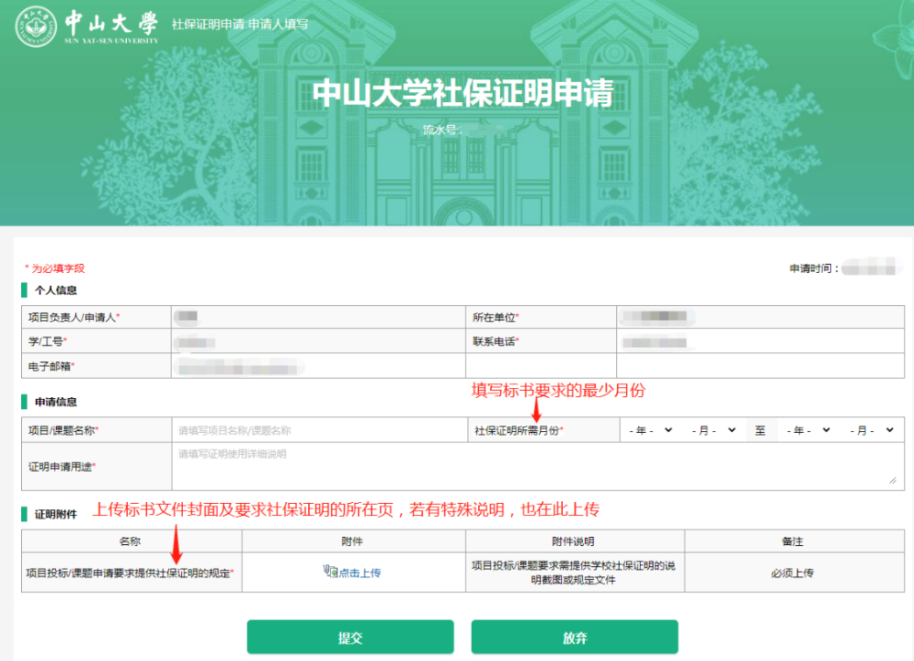Click the 项目负责人/申请人 label
914x661 pixels.
[x=73, y=318]
